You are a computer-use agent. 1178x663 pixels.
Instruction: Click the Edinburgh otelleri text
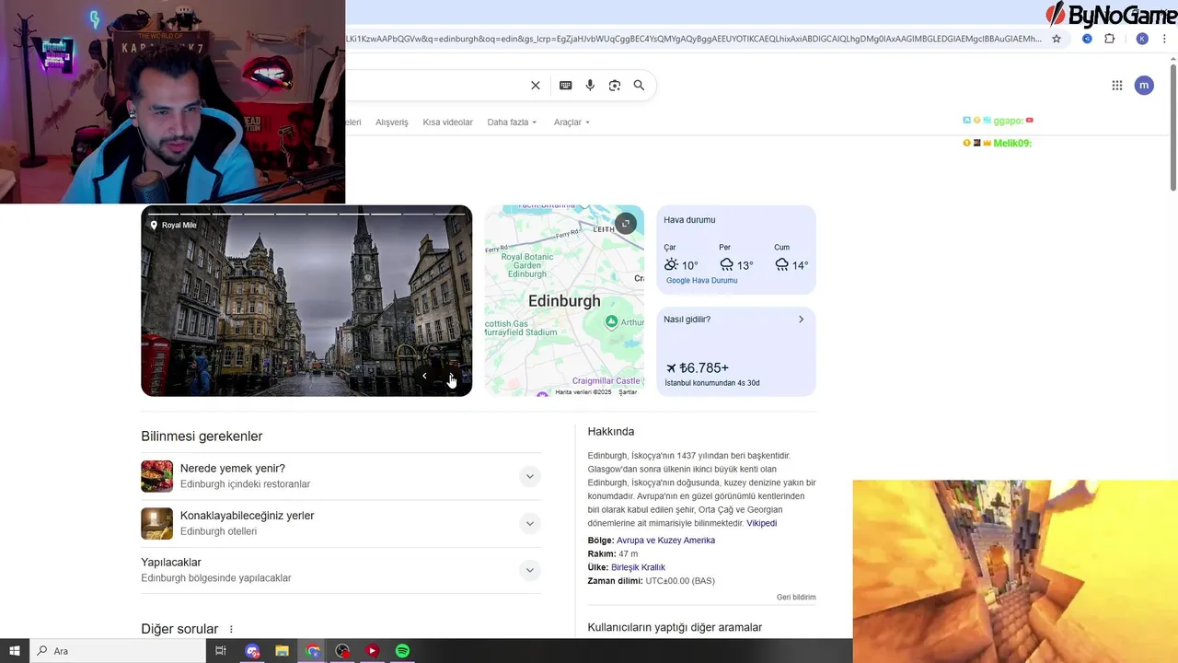coord(218,531)
